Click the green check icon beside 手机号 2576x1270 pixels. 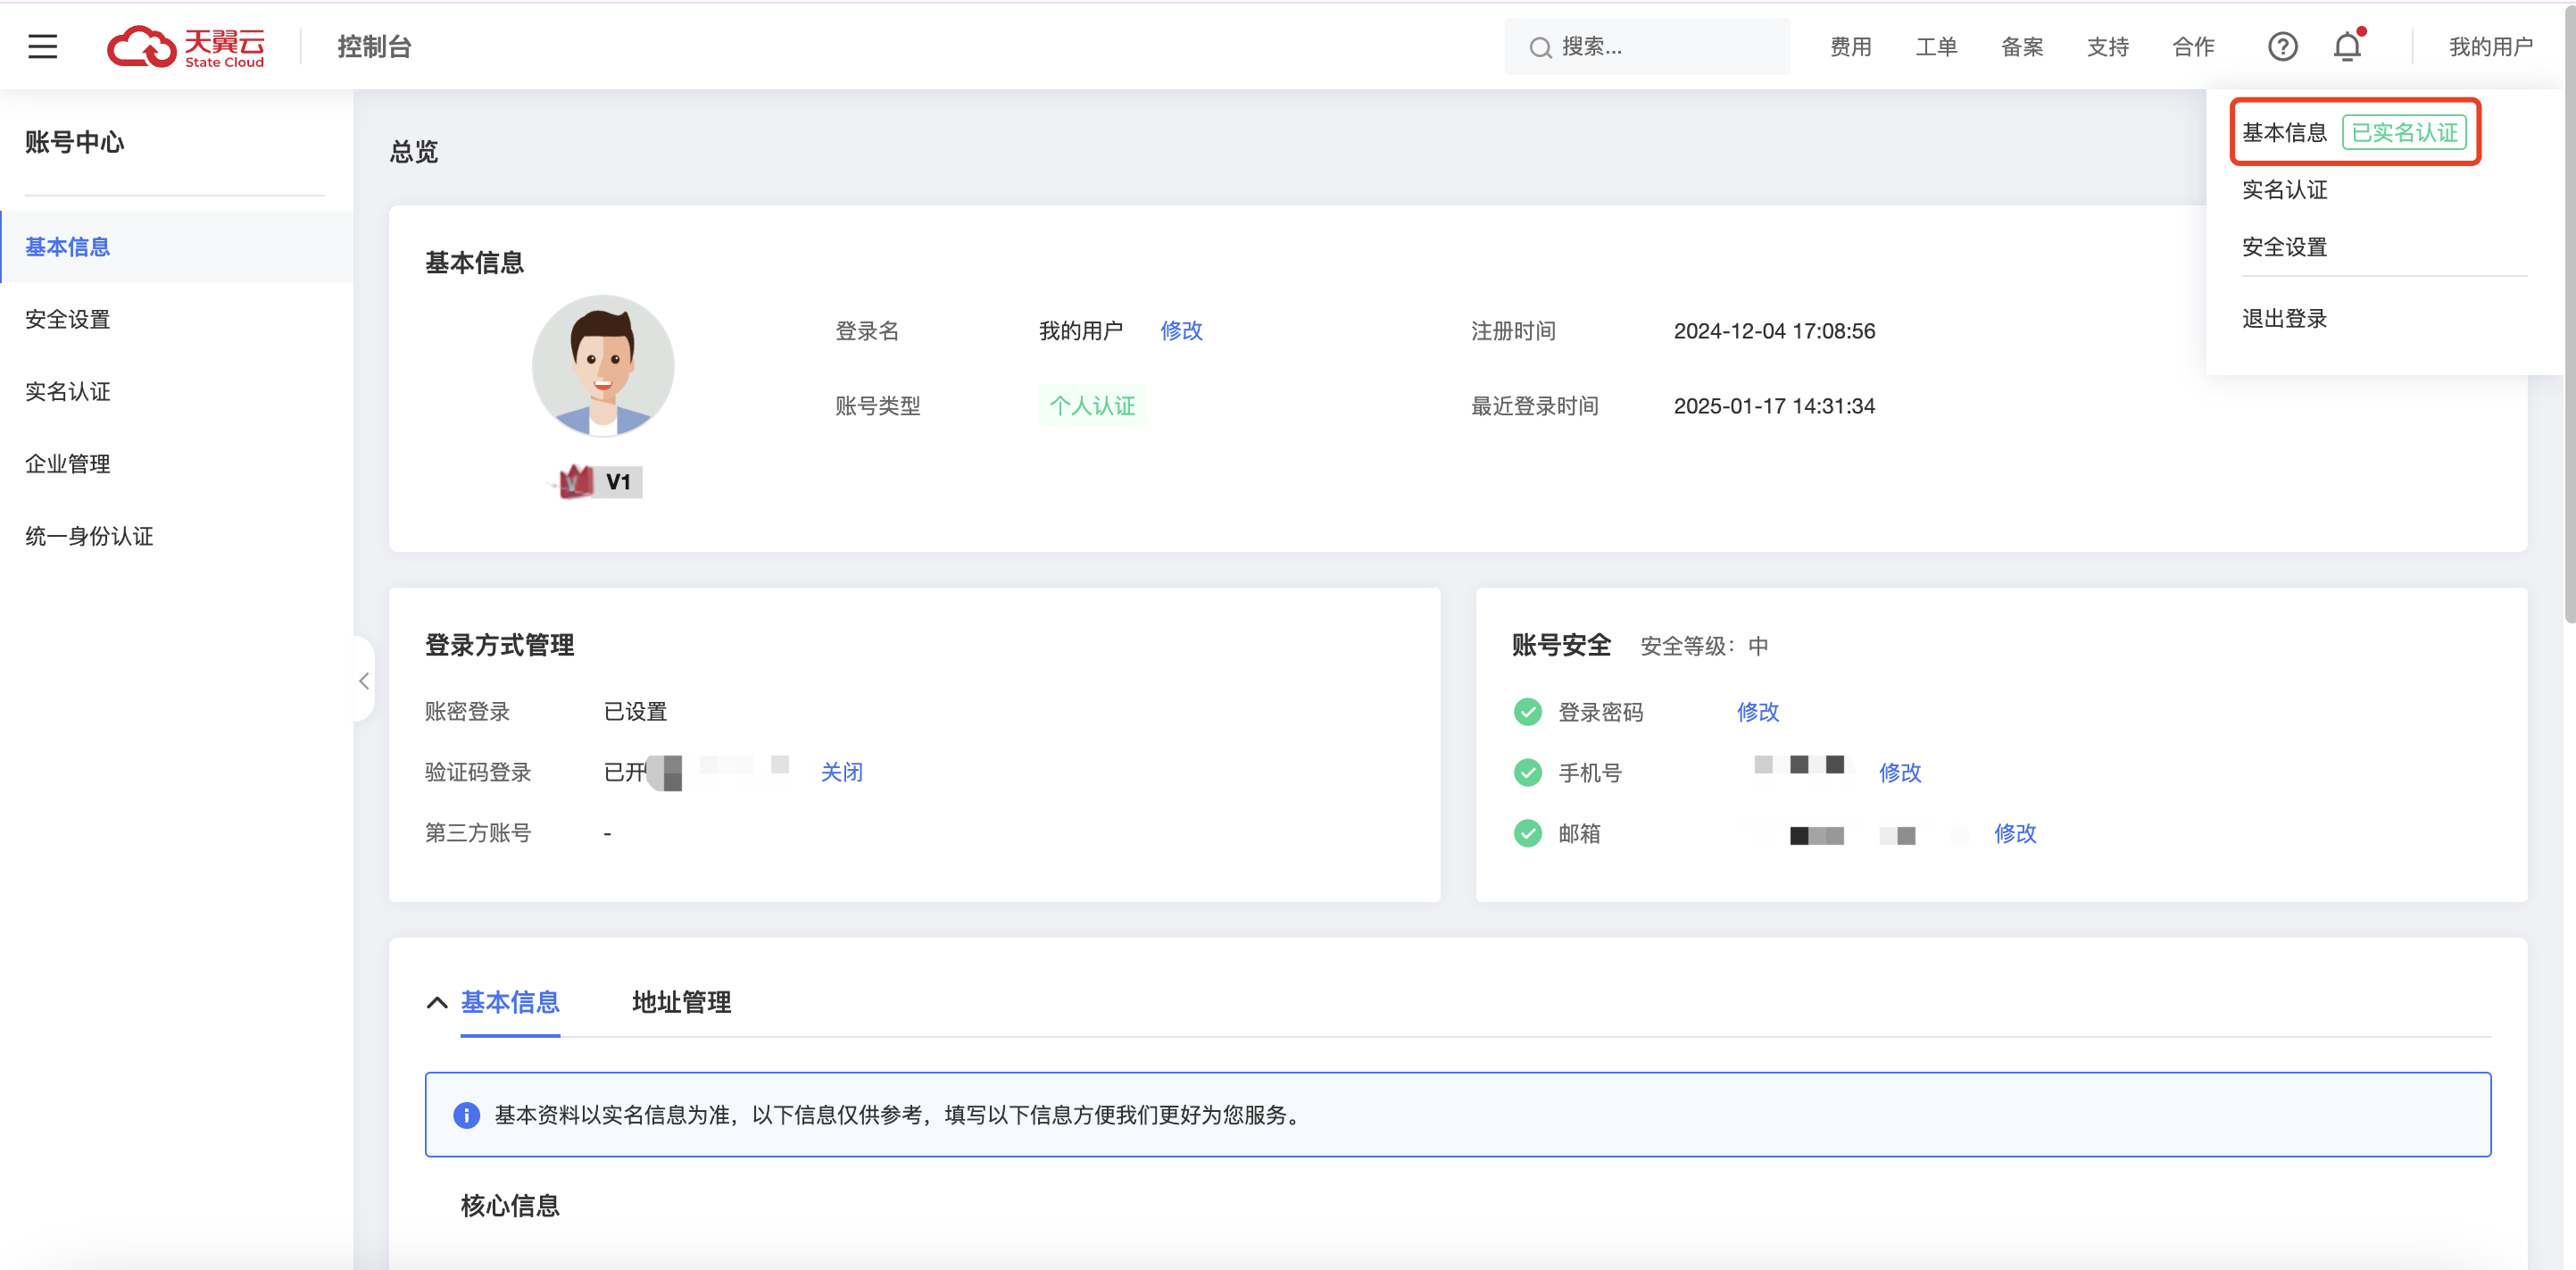(x=1527, y=773)
